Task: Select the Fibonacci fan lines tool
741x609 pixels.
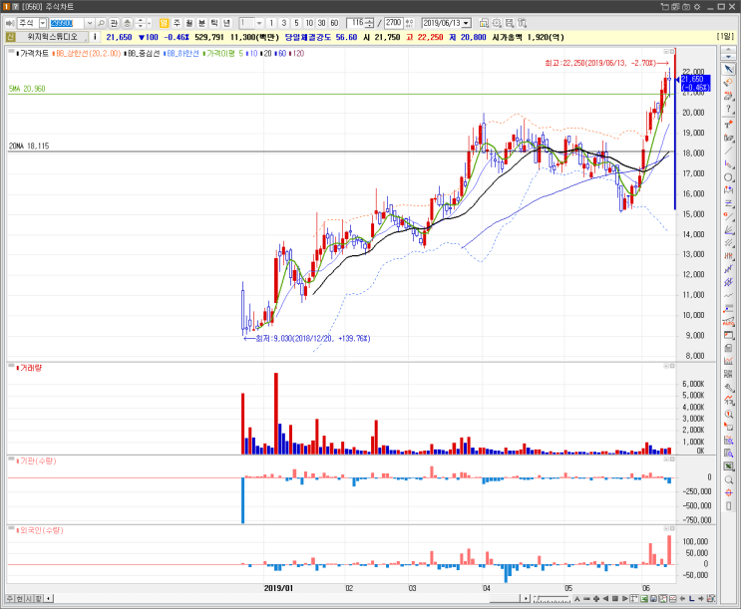Action: (x=728, y=230)
